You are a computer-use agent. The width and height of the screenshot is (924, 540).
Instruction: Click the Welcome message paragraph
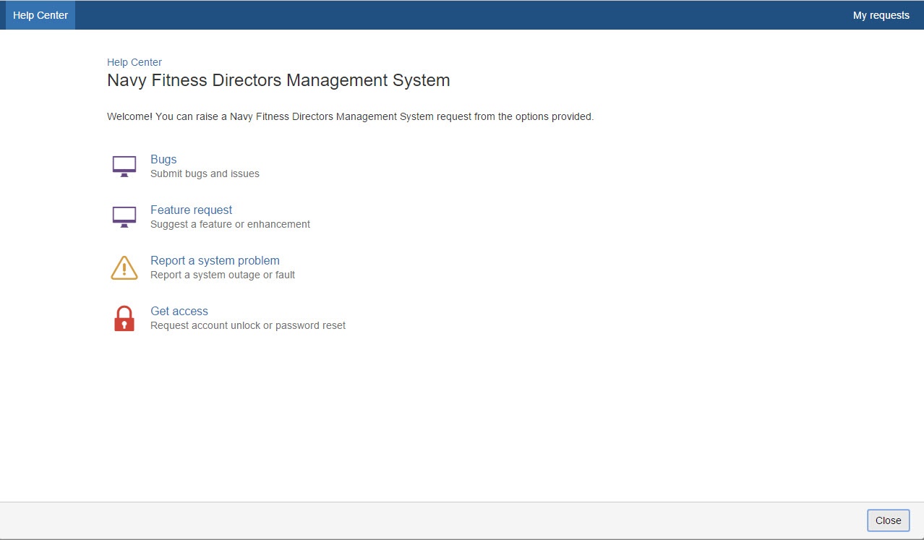[x=350, y=116]
